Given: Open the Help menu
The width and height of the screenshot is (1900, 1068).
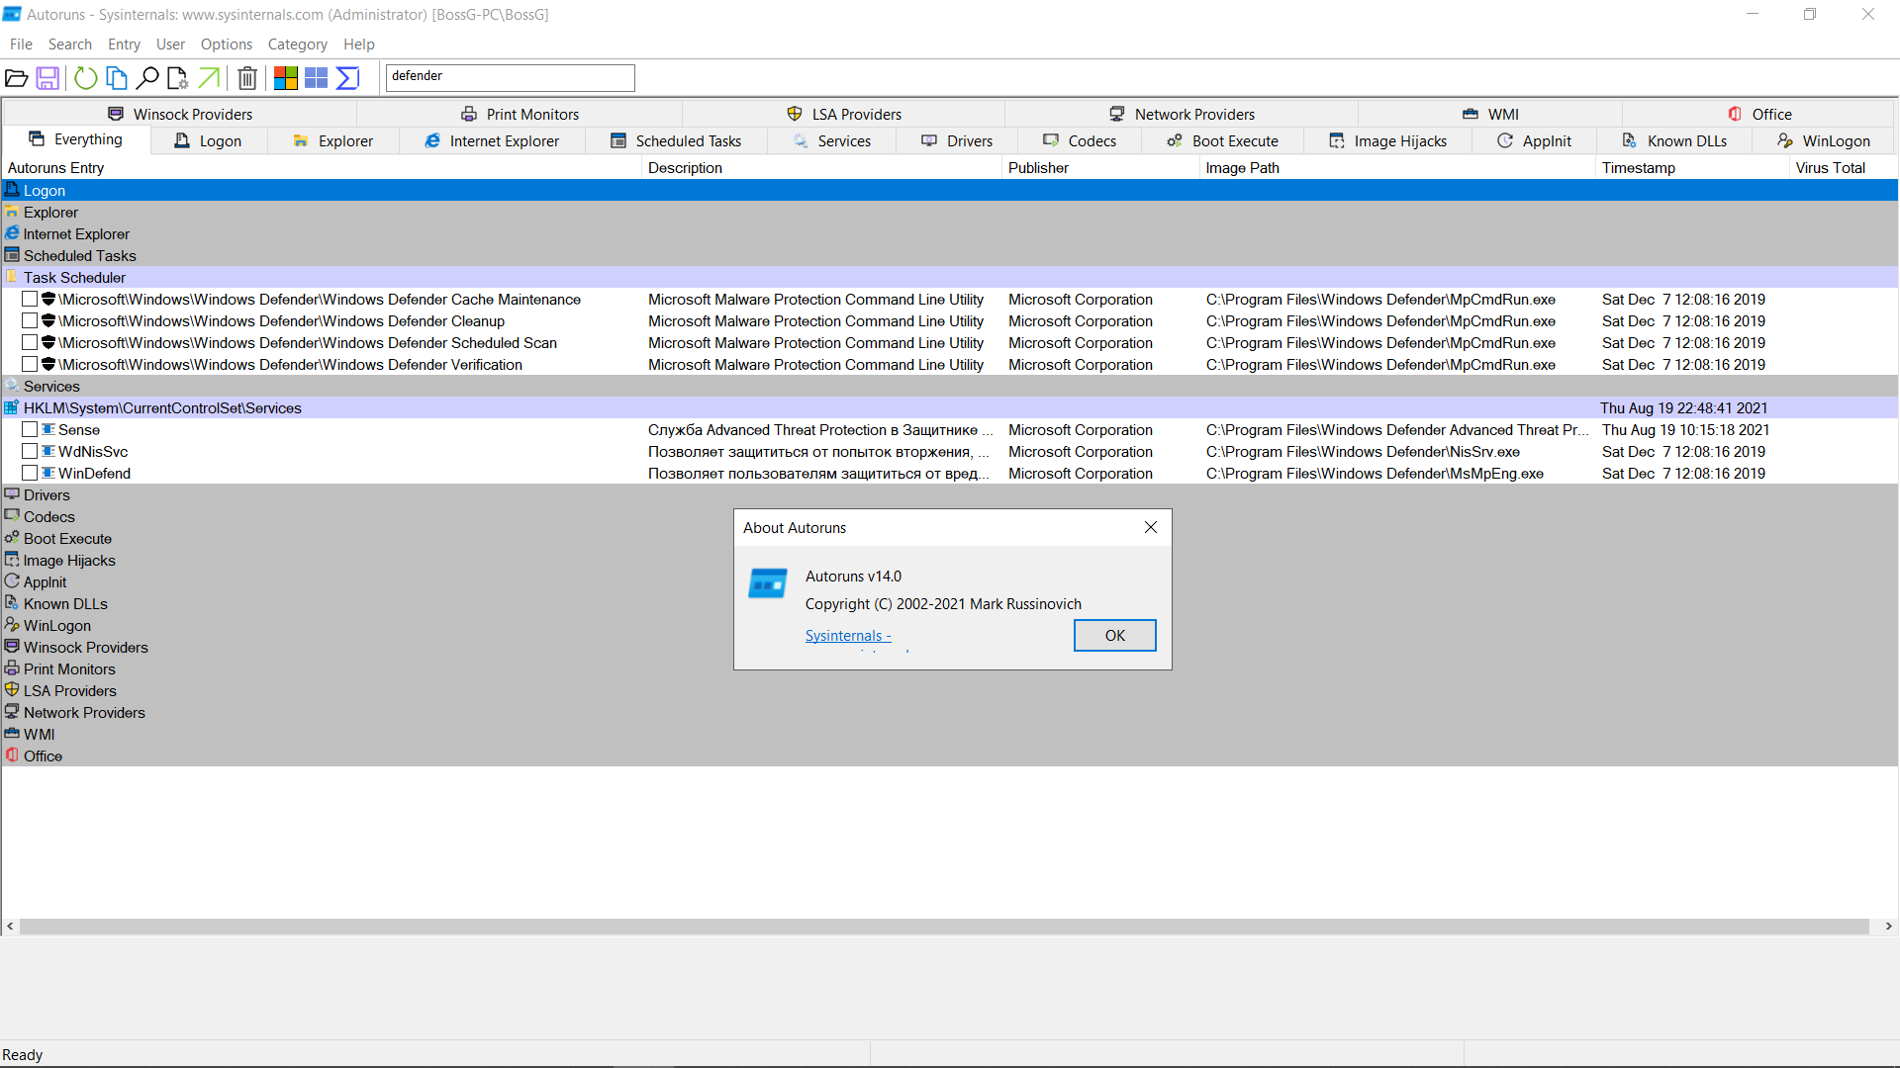Looking at the screenshot, I should point(359,44).
